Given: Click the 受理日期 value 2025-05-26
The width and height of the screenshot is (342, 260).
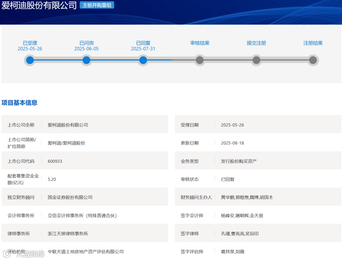Looking at the screenshot, I should click(232, 125).
